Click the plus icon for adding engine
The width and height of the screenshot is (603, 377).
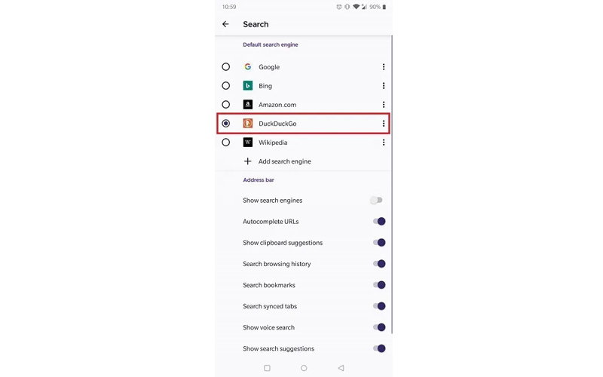click(x=247, y=161)
